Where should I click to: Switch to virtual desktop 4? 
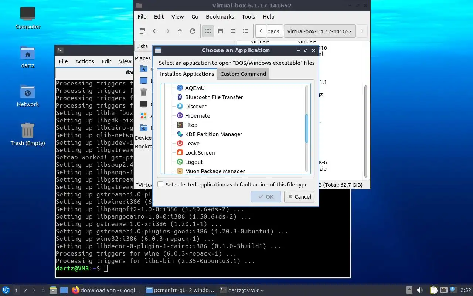pyautogui.click(x=43, y=290)
